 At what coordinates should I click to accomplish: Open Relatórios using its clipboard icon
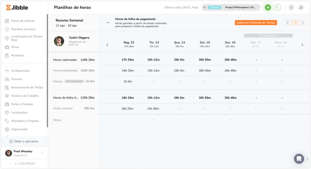click(x=7, y=56)
